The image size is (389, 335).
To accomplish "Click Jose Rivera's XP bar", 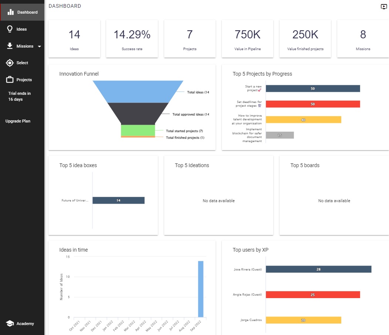I will 318,269.
